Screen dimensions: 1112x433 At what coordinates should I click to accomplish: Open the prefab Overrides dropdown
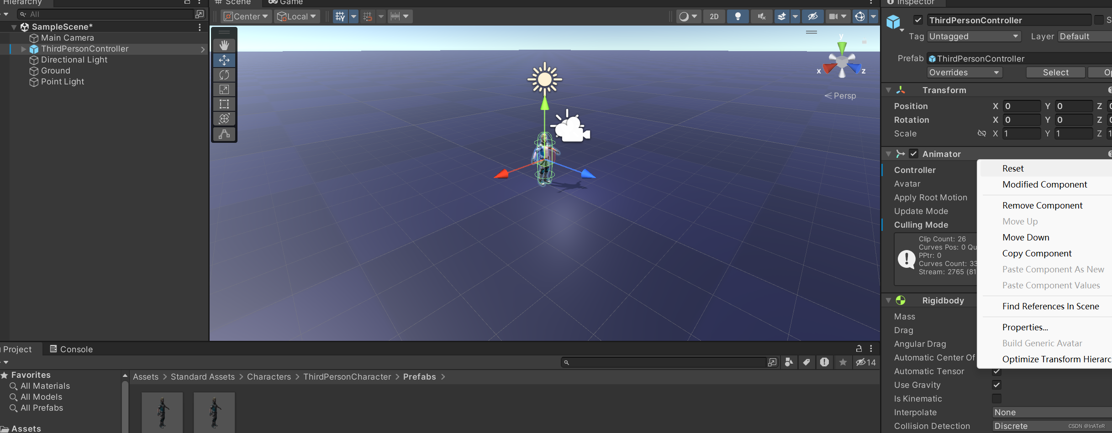(x=964, y=72)
